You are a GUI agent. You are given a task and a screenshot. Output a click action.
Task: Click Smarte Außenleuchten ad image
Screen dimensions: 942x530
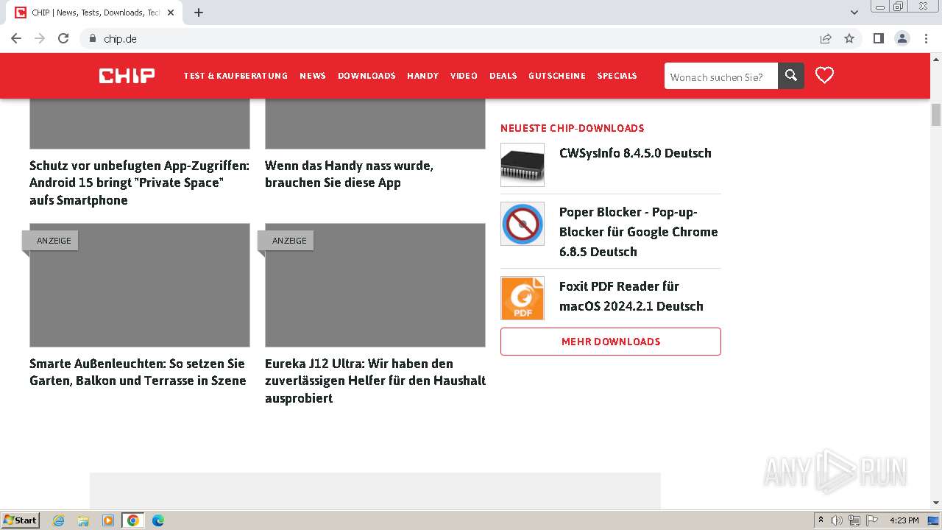coord(140,286)
